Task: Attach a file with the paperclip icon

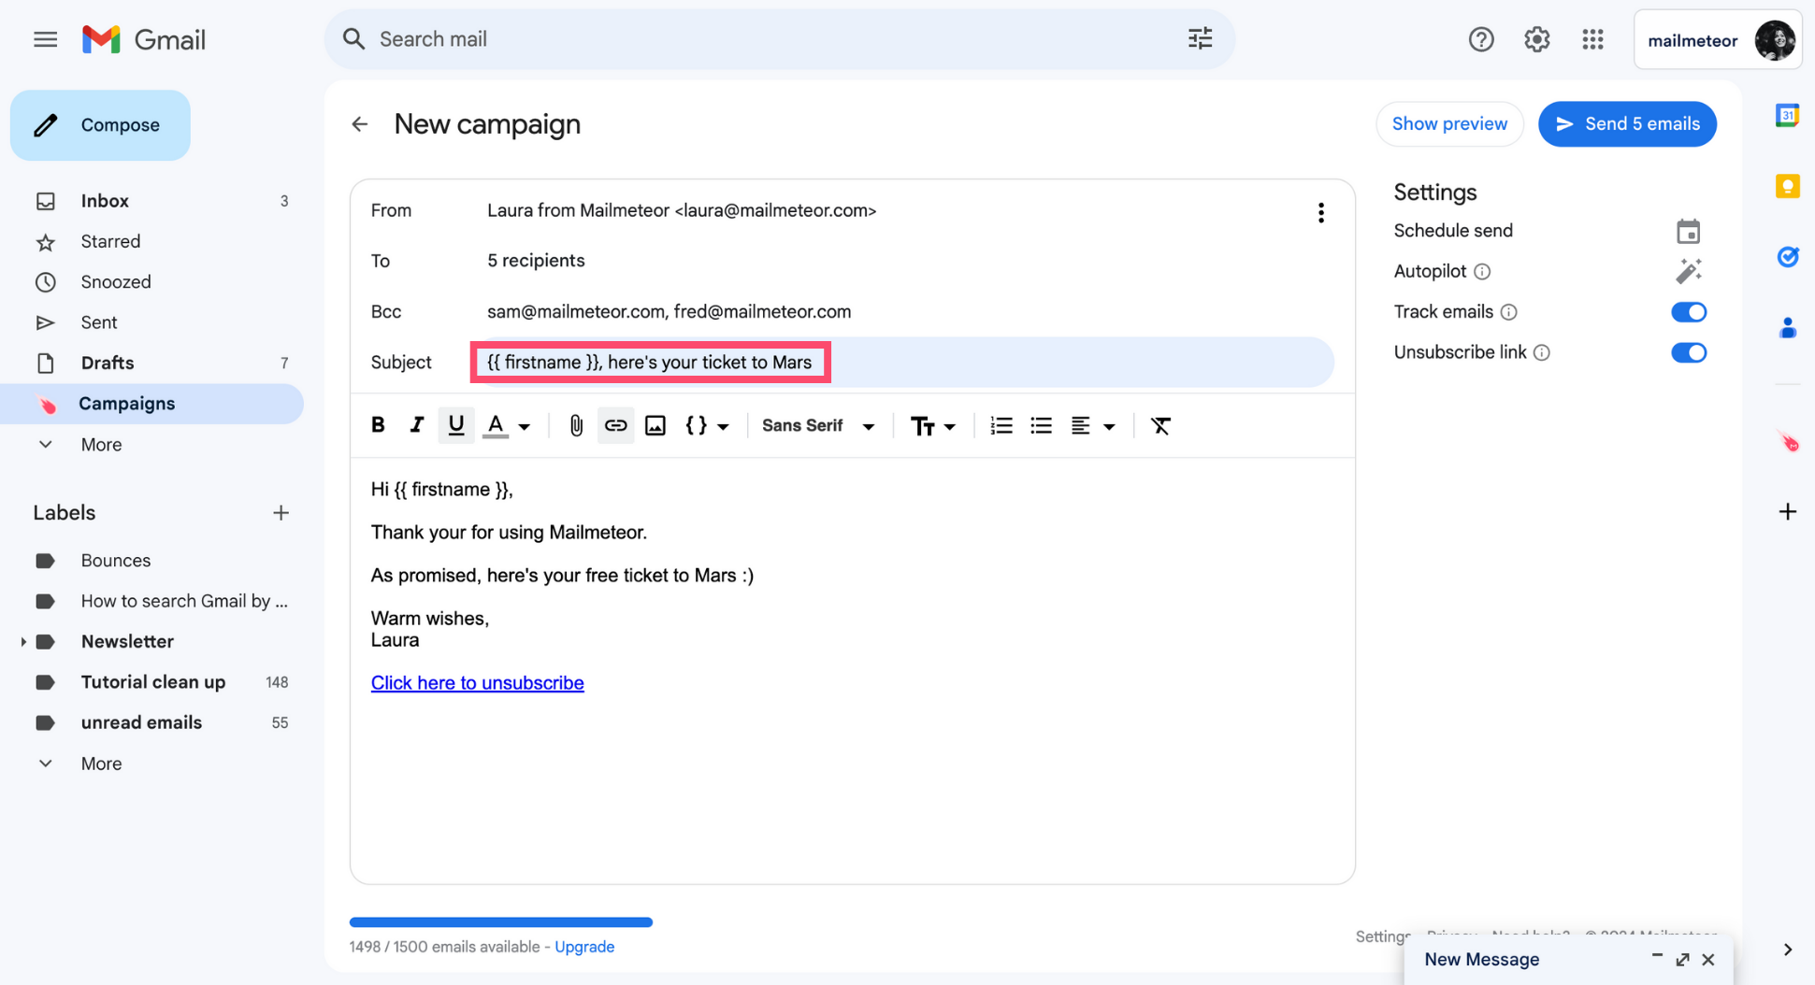Action: click(x=576, y=425)
